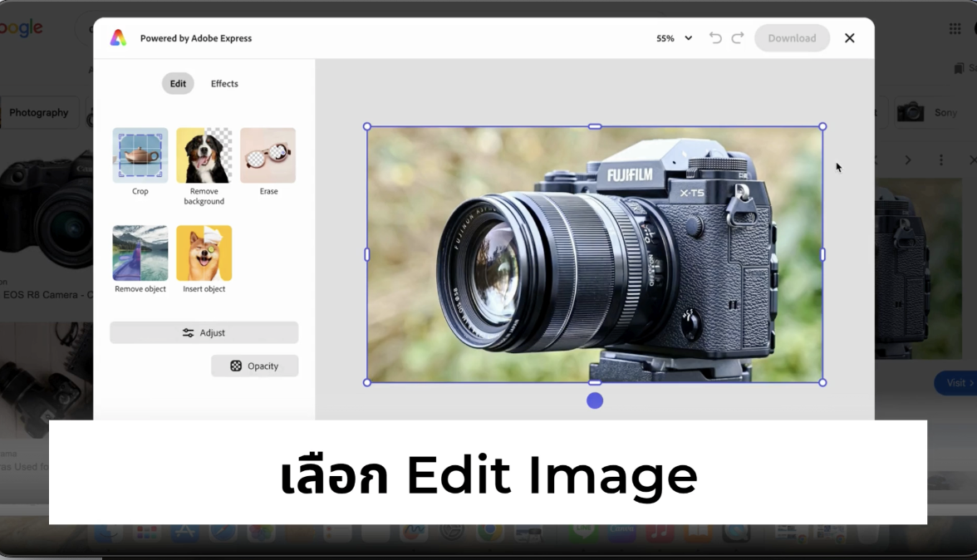Click the redo arrow icon
Viewport: 977px width, 560px height.
click(738, 38)
